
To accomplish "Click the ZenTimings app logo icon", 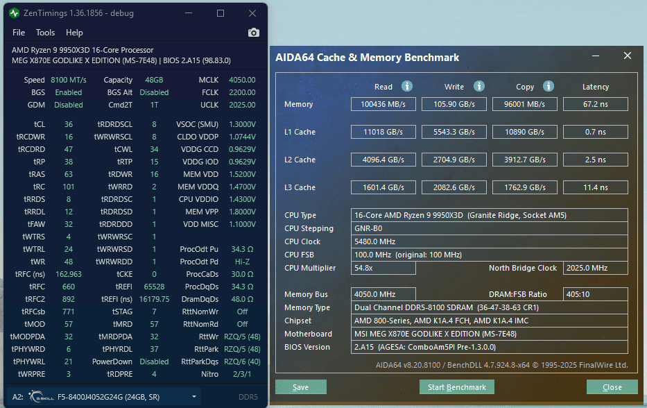I will tap(14, 13).
